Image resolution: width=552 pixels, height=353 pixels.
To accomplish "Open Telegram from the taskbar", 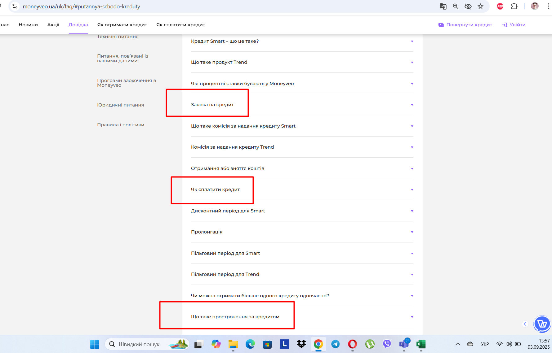I will (x=335, y=344).
